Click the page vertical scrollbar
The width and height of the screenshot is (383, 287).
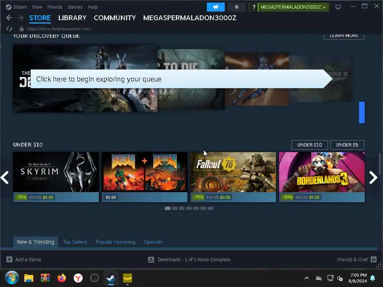(x=380, y=164)
